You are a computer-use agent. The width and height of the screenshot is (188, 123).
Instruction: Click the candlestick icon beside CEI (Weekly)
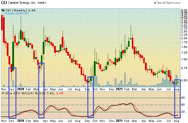(x=3, y=10)
